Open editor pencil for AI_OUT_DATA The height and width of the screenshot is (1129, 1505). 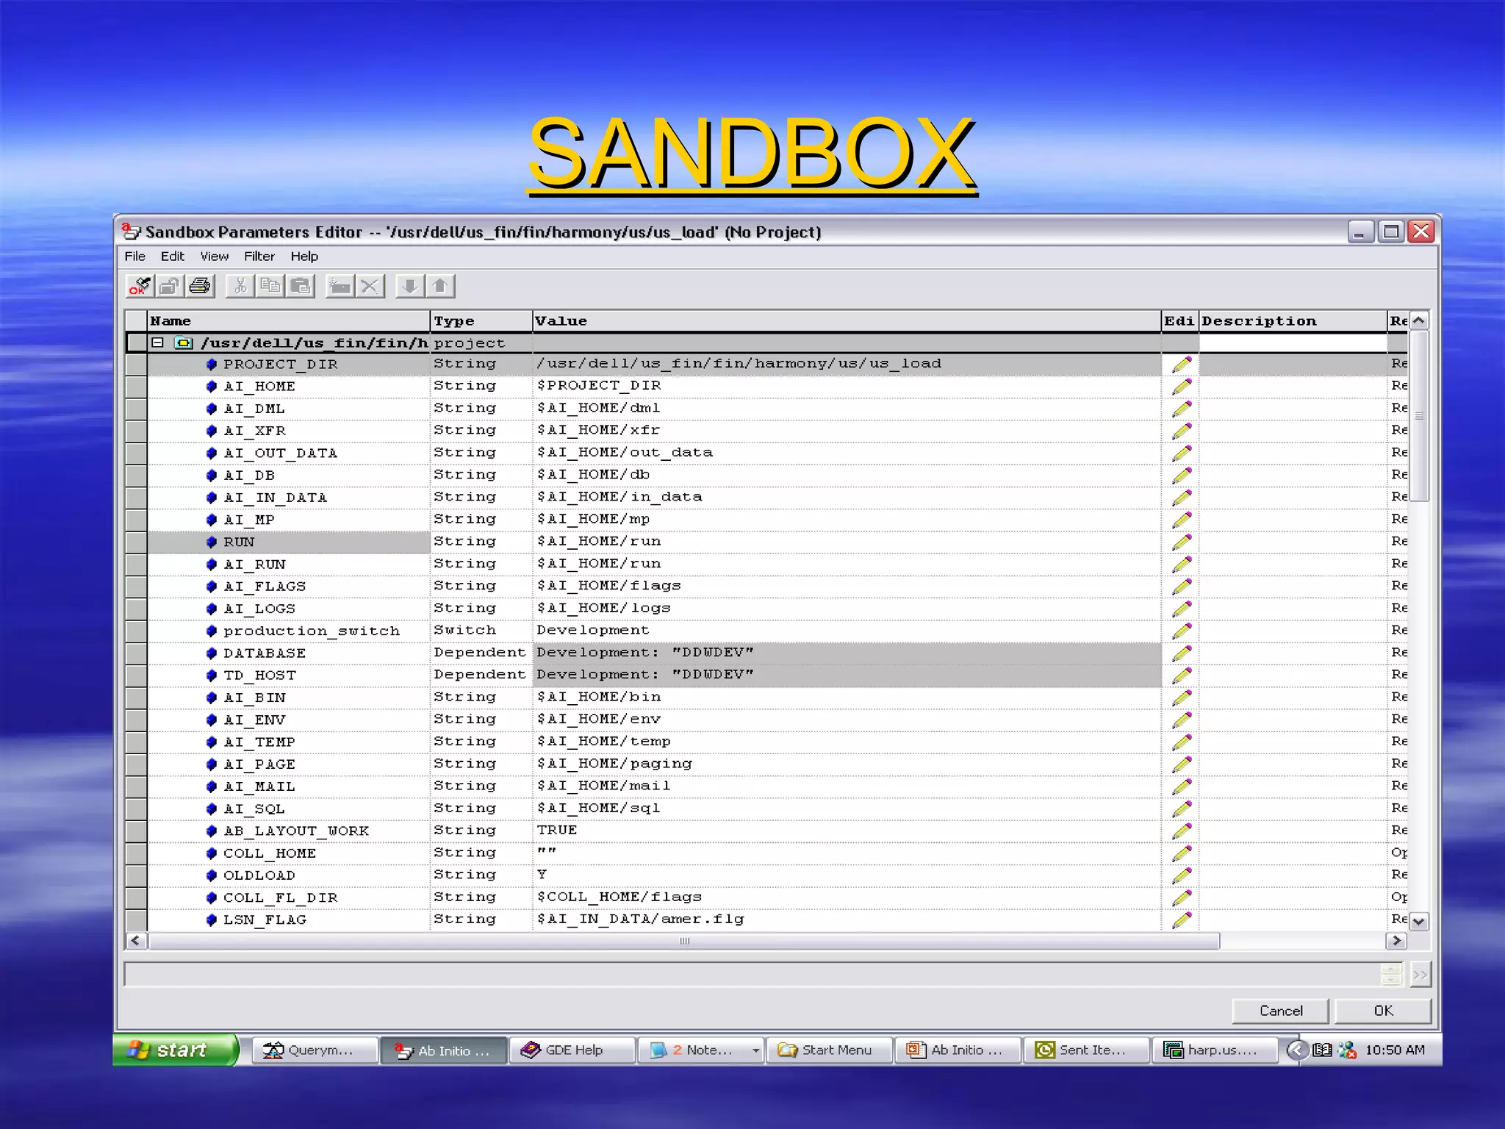(x=1182, y=453)
